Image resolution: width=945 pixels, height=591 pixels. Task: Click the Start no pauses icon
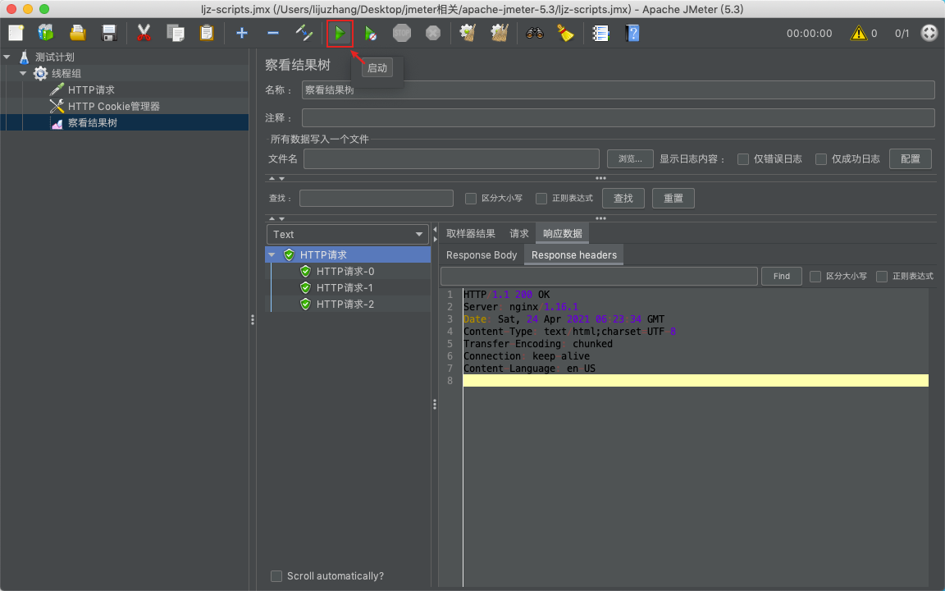[x=371, y=34]
